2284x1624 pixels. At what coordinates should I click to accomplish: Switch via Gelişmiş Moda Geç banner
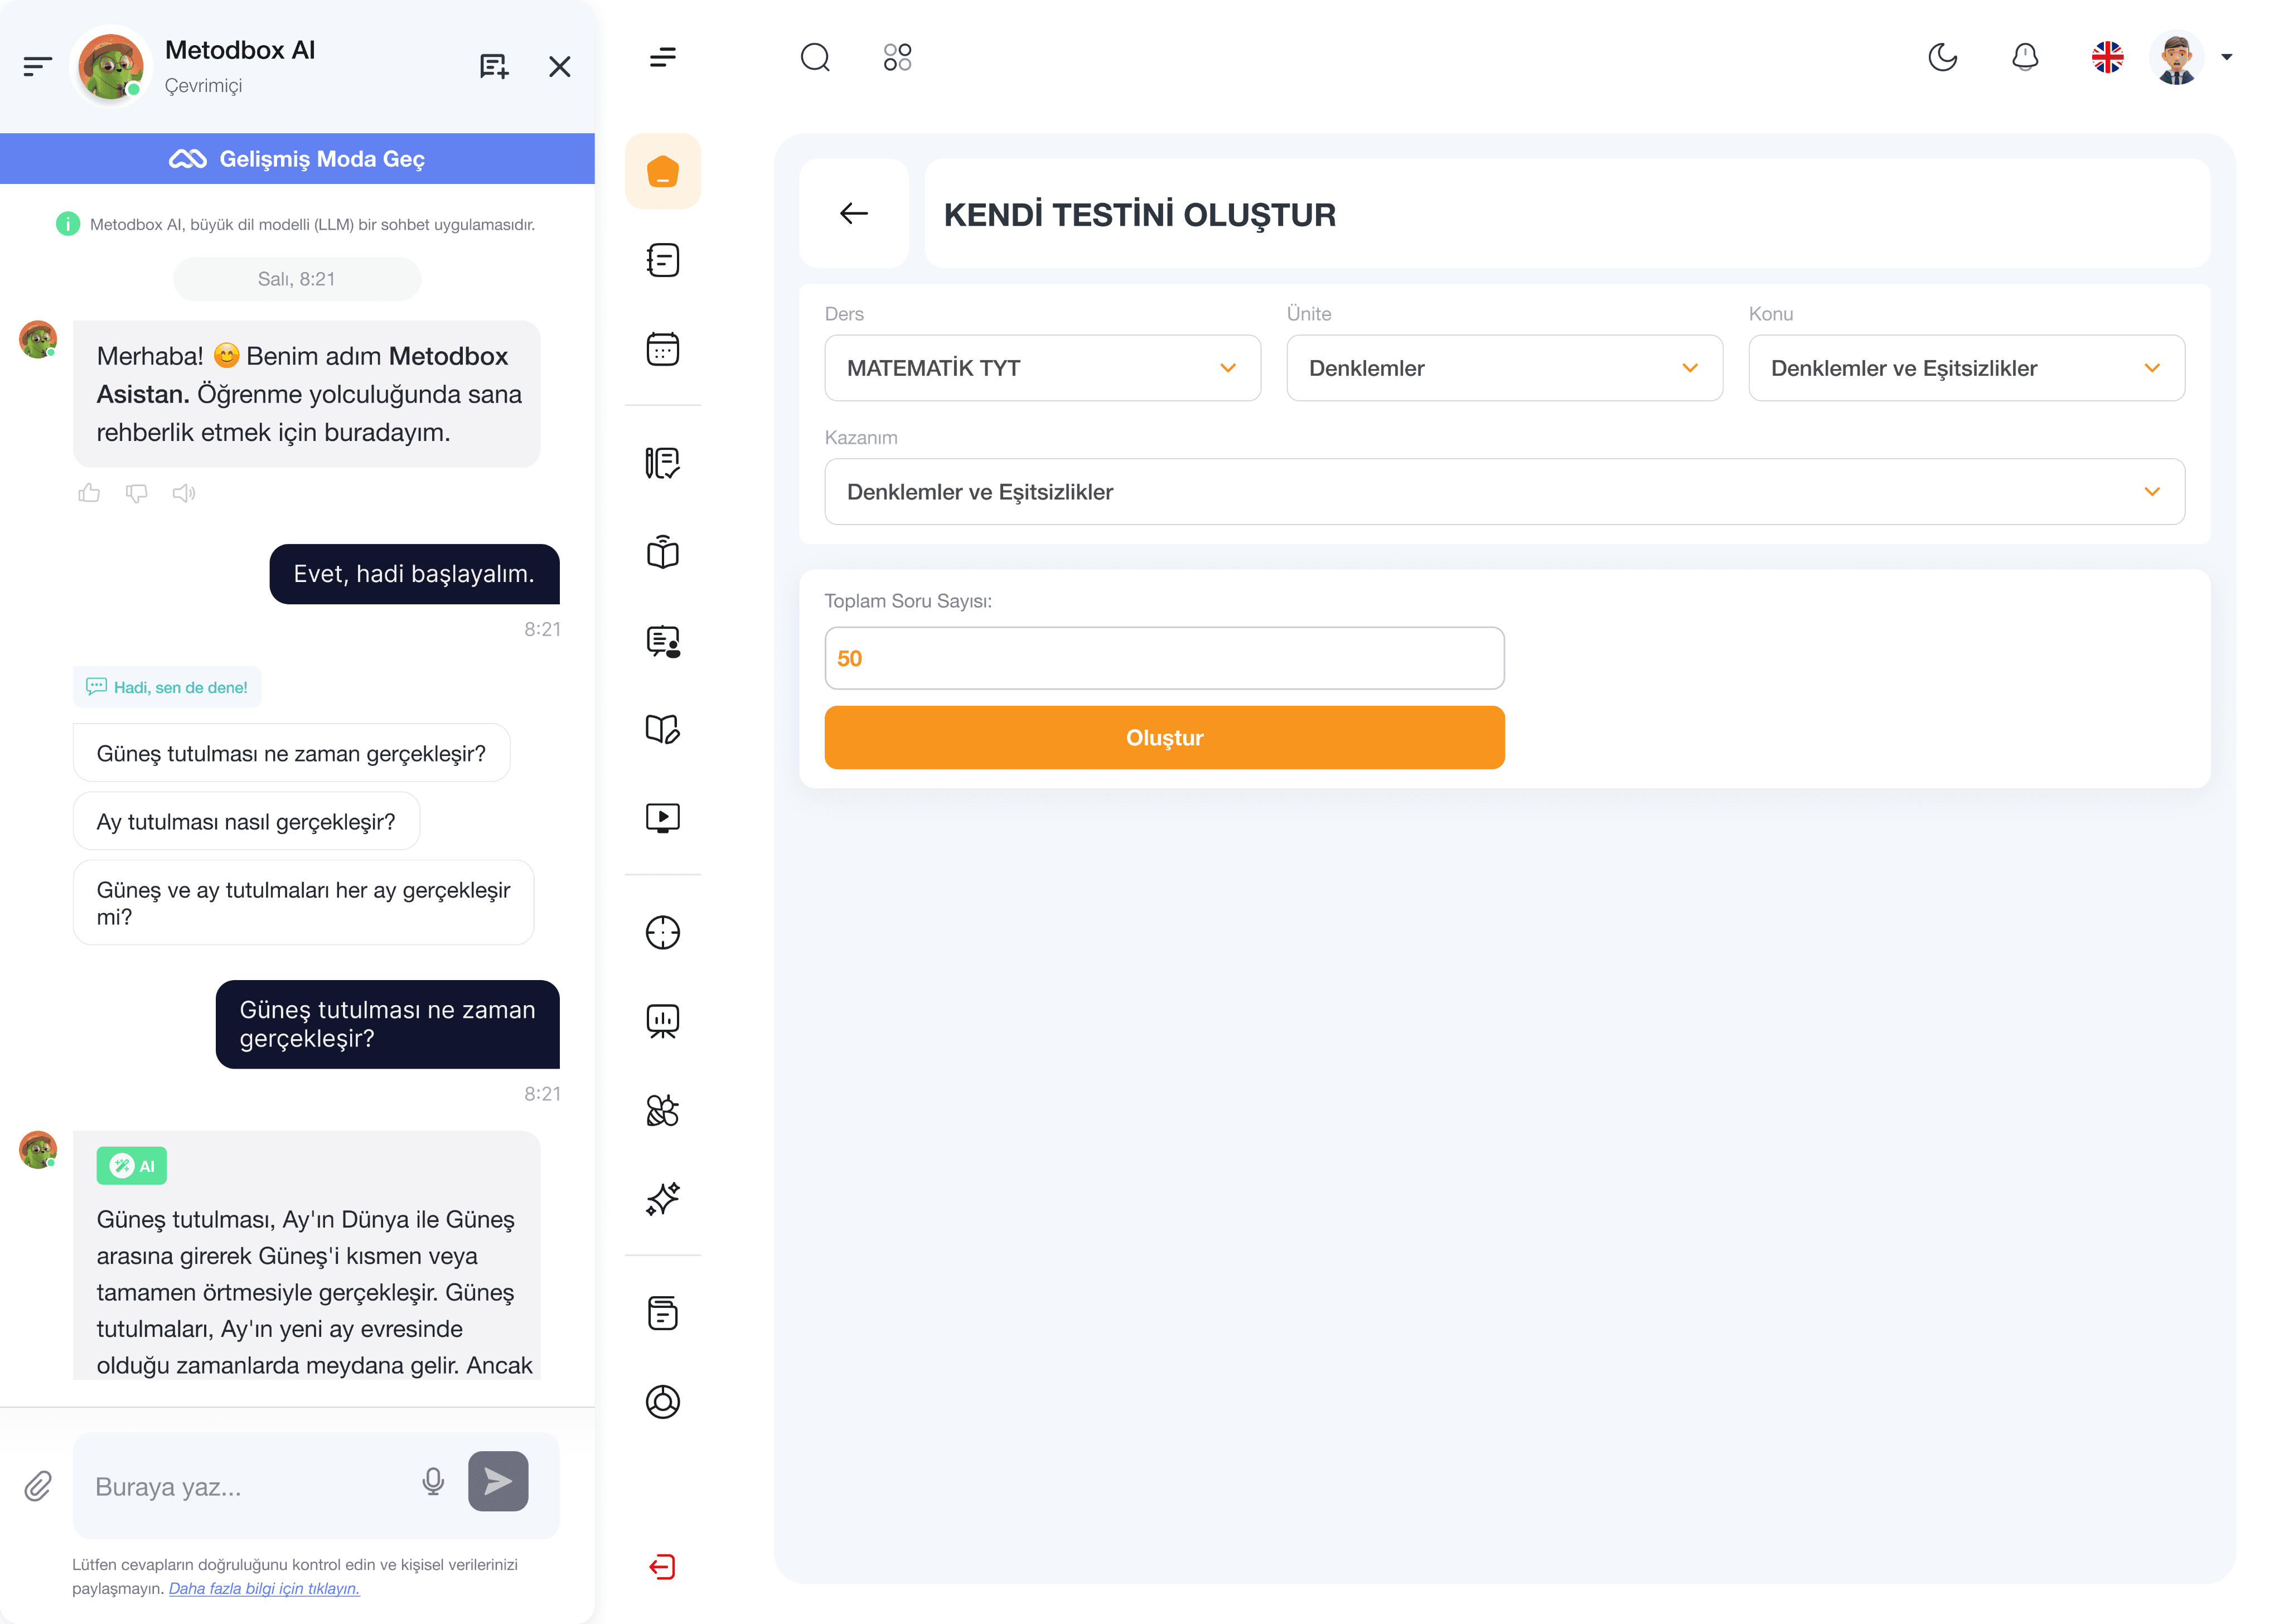click(x=297, y=159)
